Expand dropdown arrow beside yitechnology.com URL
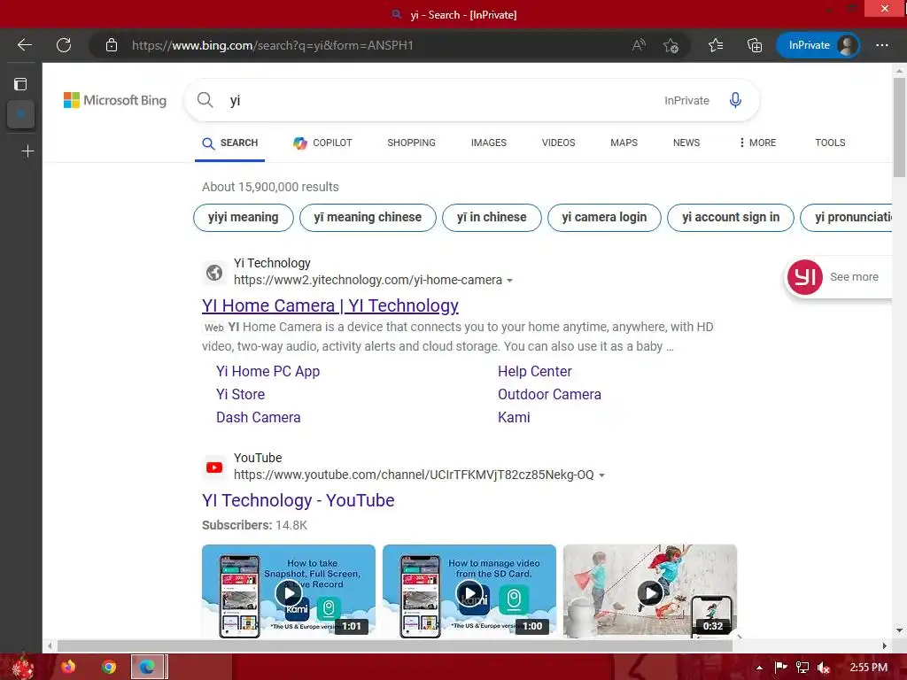The image size is (907, 680). pos(509,281)
